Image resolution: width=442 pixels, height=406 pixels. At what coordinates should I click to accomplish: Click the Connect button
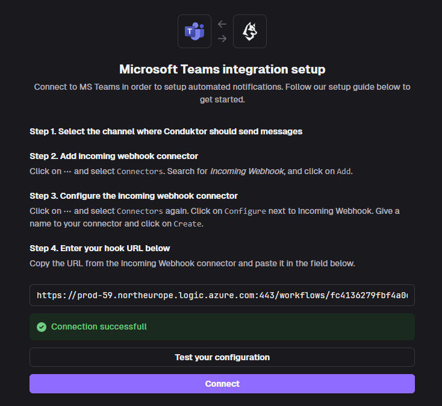(x=222, y=384)
